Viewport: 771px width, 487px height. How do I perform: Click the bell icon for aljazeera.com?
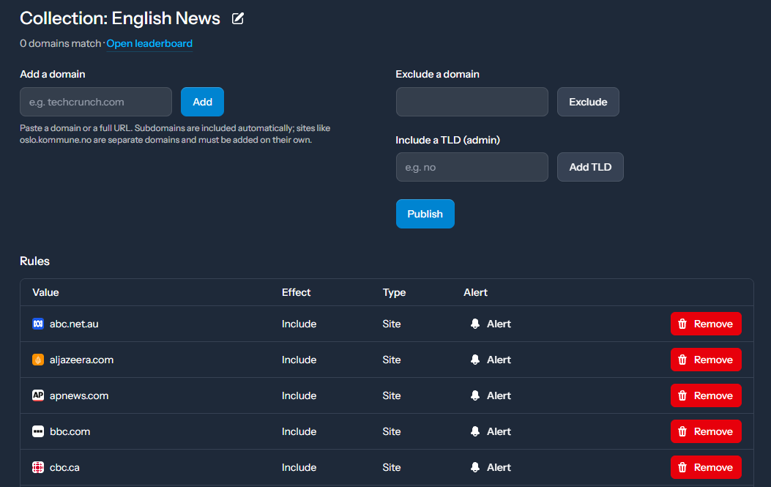coord(475,360)
